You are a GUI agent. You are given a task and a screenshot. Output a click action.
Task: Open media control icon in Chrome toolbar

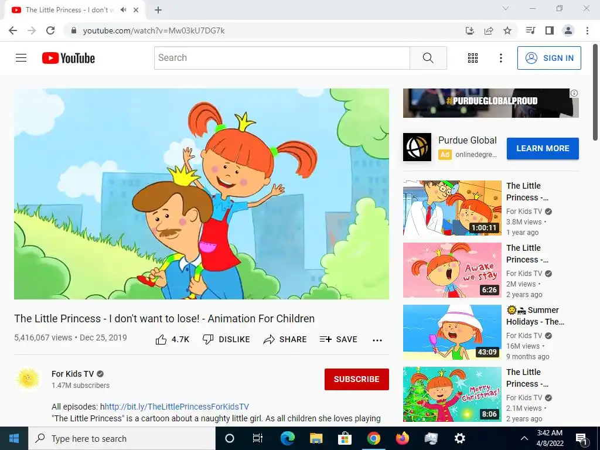(x=530, y=30)
